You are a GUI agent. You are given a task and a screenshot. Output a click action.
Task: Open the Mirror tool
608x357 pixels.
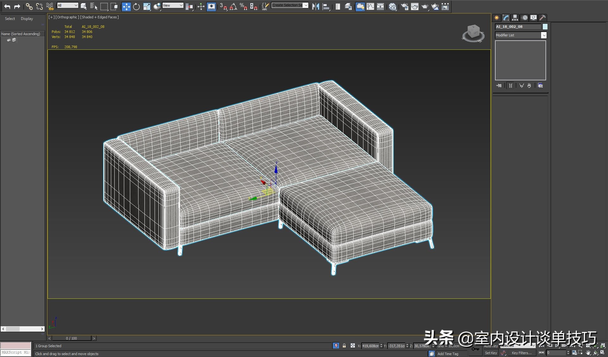(316, 7)
